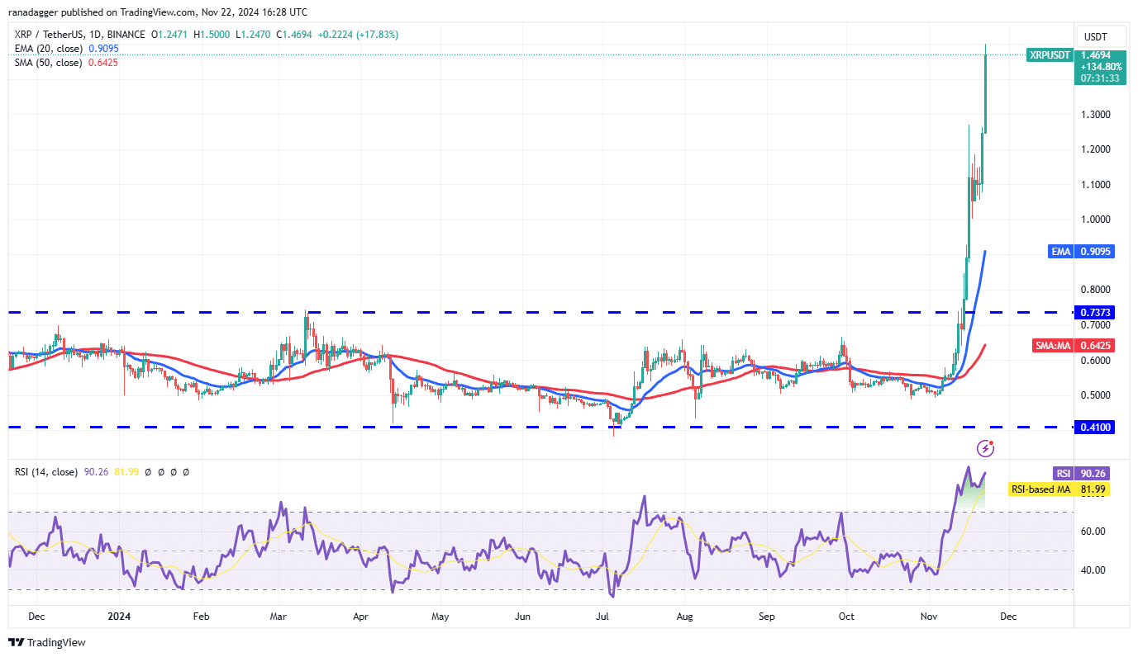The width and height of the screenshot is (1138, 657).
Task: Click the Nov label on the time axis
Action: pyautogui.click(x=929, y=617)
